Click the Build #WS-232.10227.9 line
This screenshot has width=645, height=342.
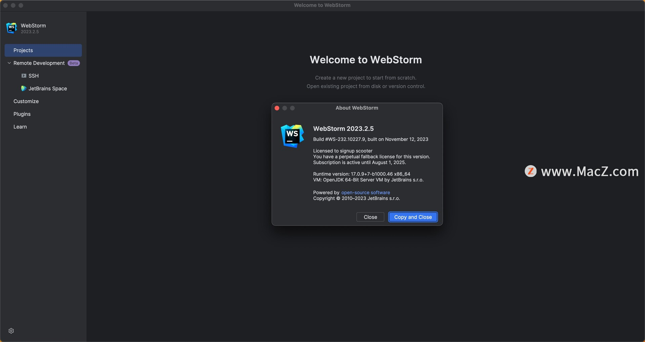tap(371, 139)
